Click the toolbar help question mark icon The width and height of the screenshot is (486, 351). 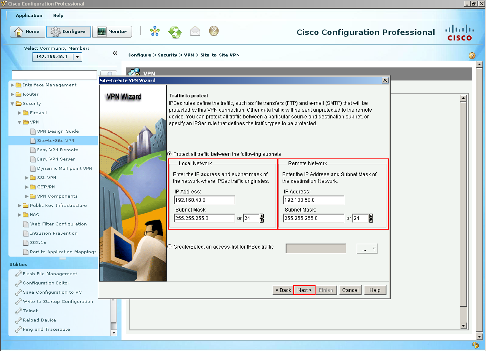coord(214,31)
